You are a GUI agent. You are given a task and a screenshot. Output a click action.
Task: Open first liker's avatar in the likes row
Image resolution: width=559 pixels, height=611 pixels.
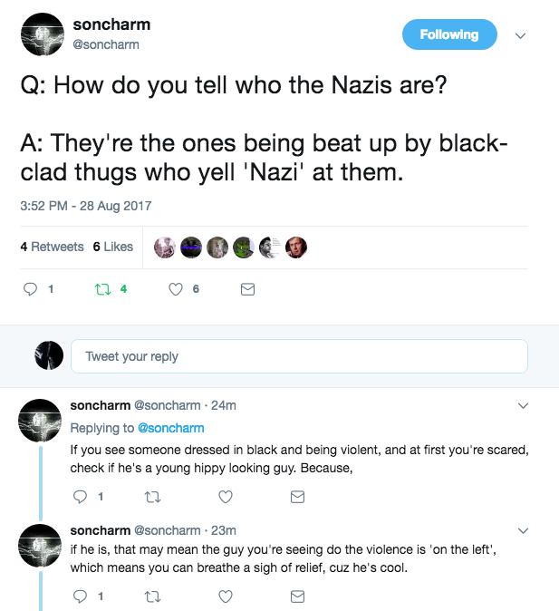(164, 247)
